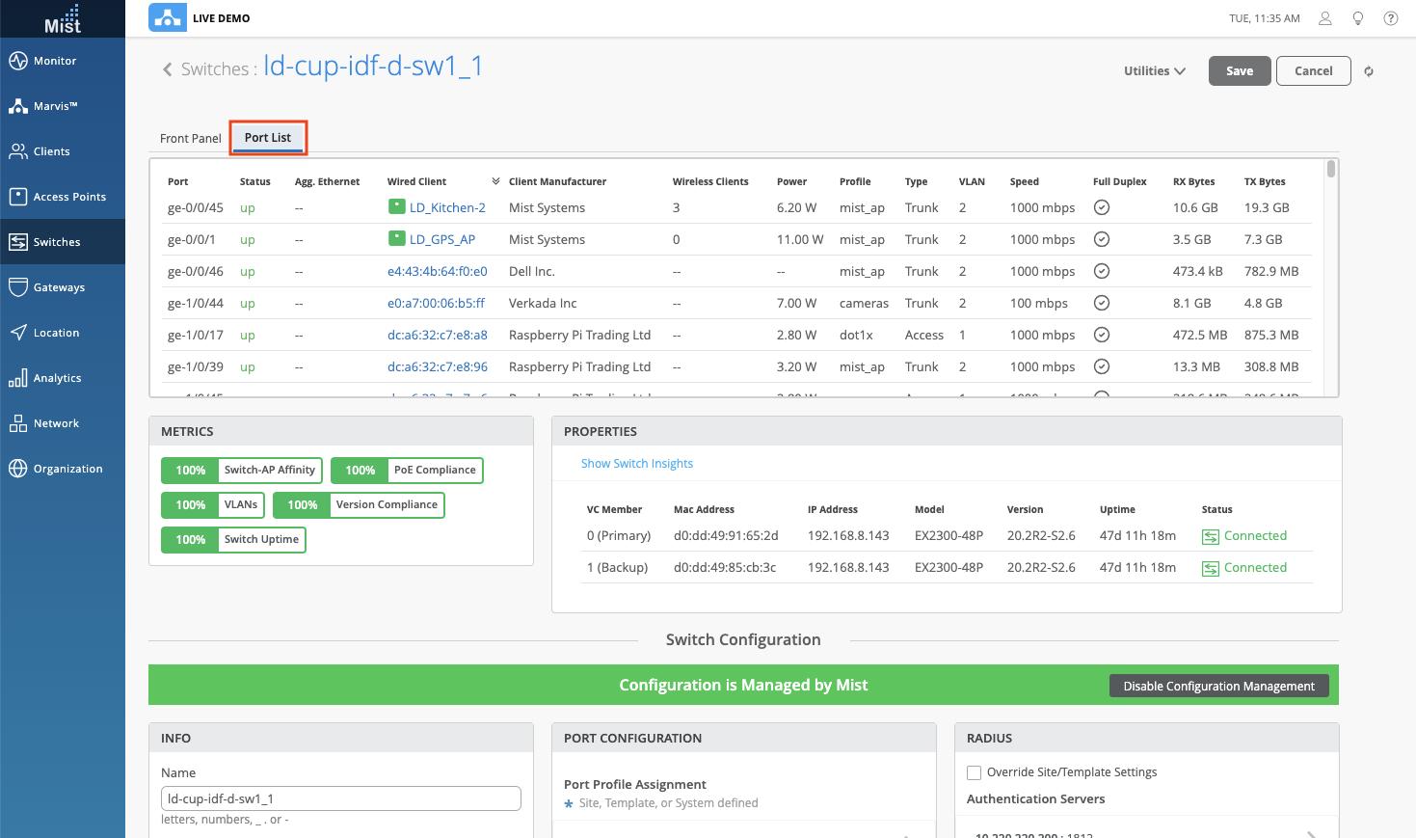
Task: Expand the Utilities dropdown
Action: (x=1154, y=71)
